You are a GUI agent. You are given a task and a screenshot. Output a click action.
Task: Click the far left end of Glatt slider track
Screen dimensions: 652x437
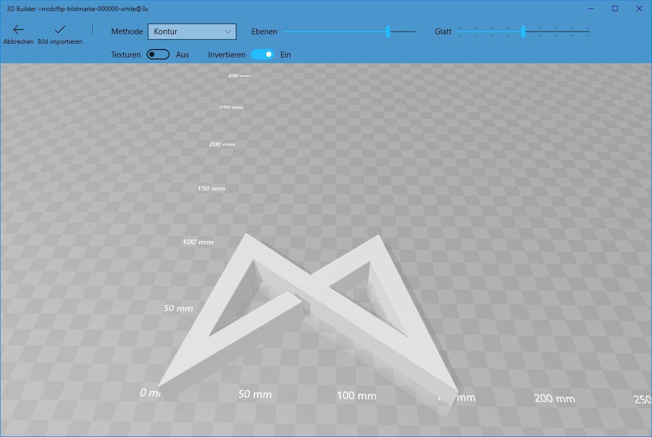pyautogui.click(x=460, y=32)
